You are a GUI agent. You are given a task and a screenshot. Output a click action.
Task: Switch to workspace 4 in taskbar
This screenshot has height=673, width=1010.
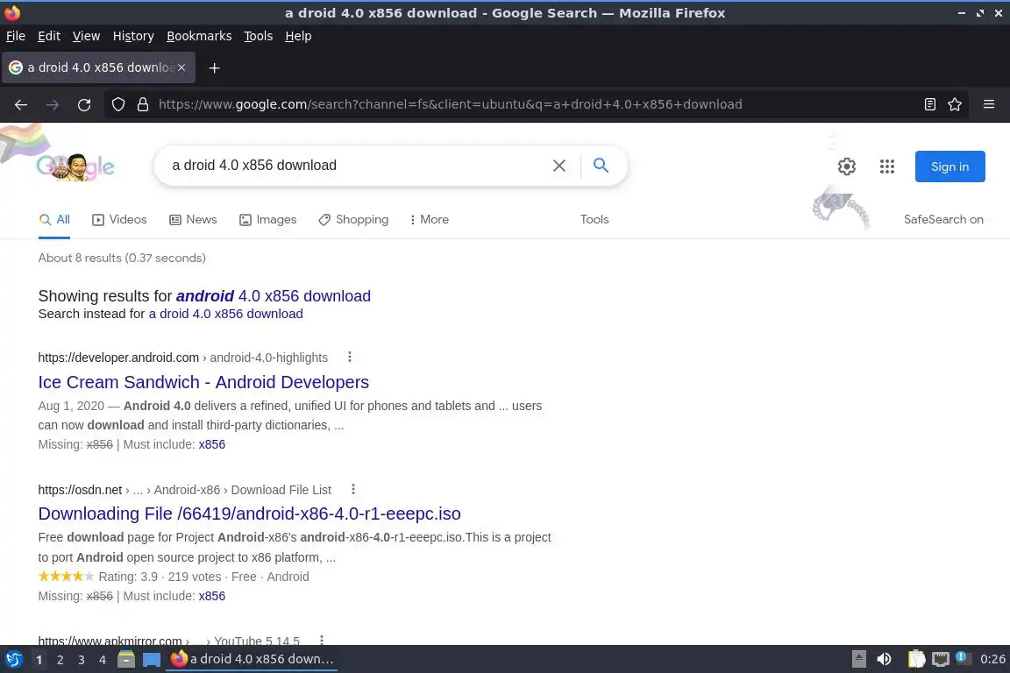[x=103, y=660]
